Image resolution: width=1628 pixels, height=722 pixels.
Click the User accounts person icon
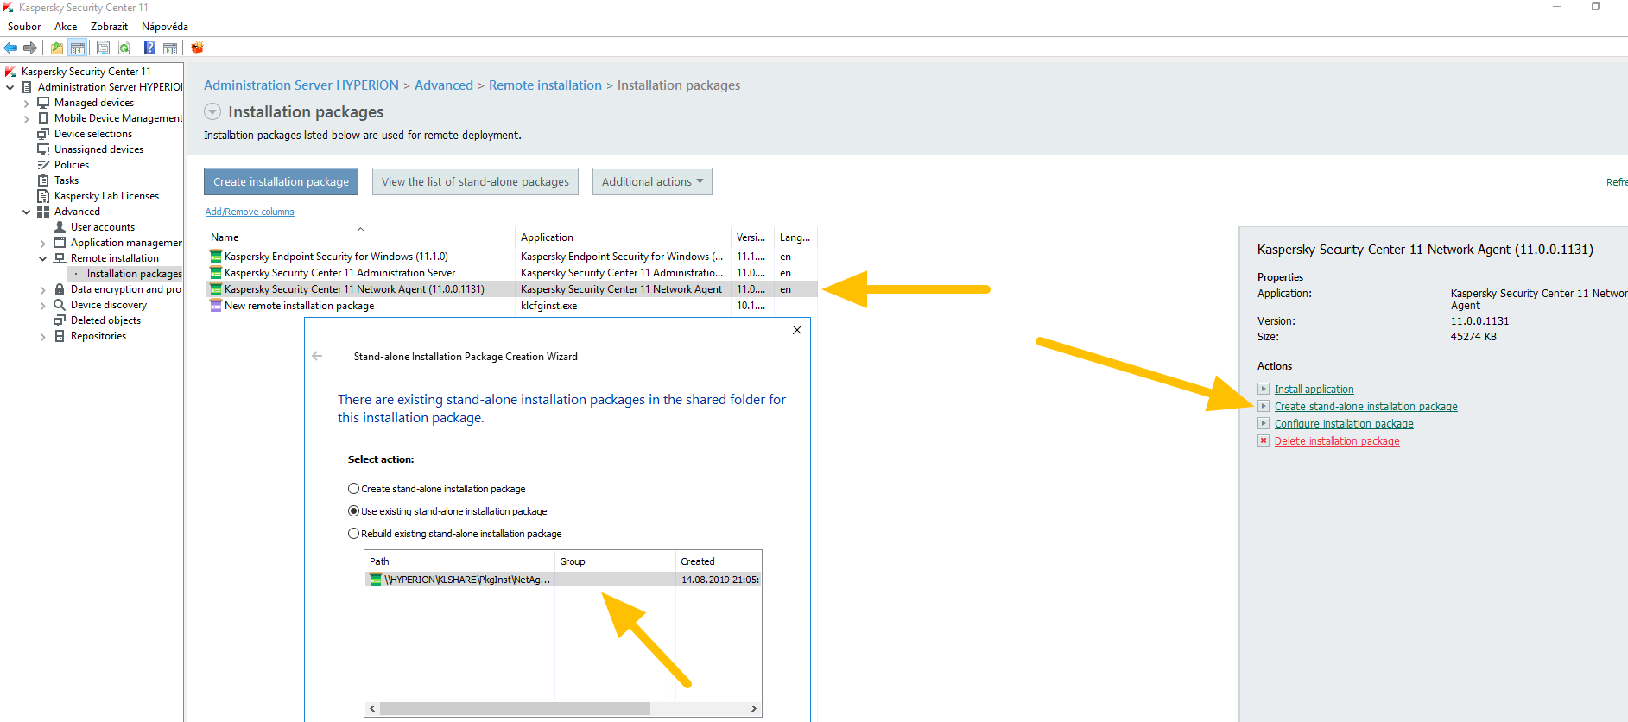(60, 227)
